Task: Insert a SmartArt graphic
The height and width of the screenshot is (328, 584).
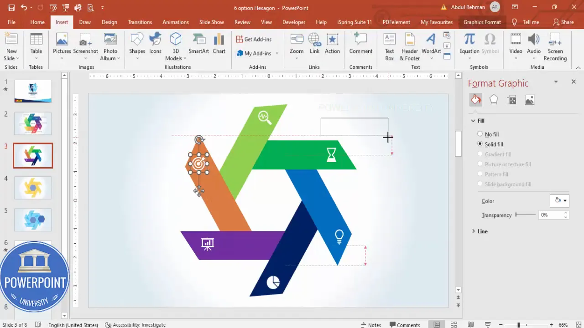Action: coord(198,44)
